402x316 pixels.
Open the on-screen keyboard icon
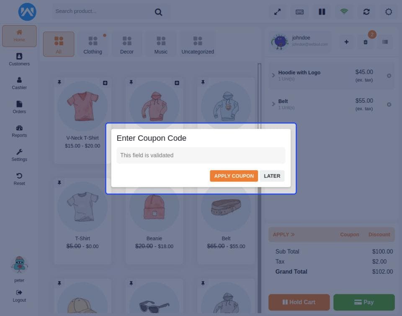300,12
